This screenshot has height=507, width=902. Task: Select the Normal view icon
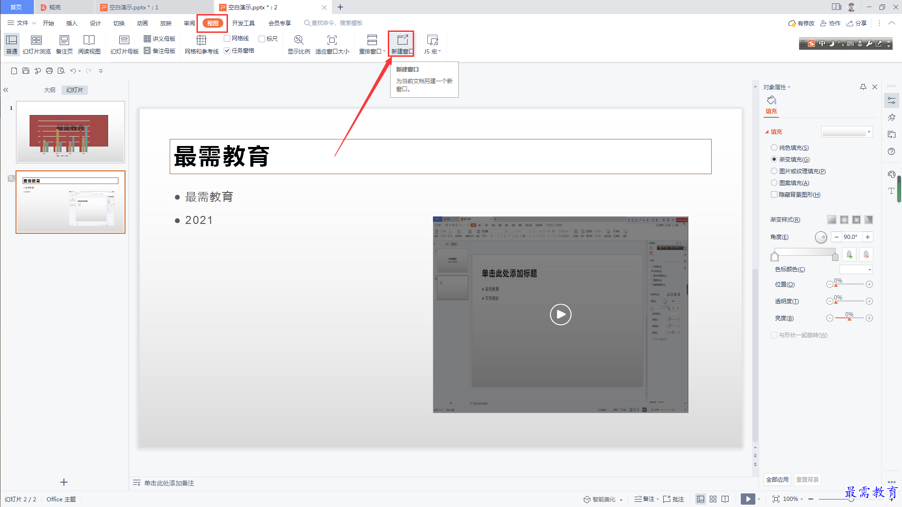pos(12,44)
